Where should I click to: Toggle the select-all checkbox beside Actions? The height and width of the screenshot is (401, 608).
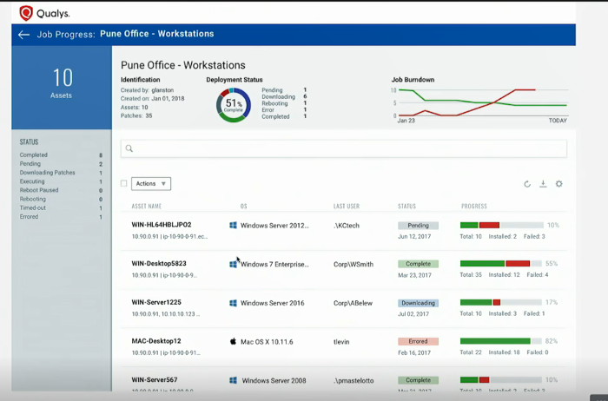123,183
